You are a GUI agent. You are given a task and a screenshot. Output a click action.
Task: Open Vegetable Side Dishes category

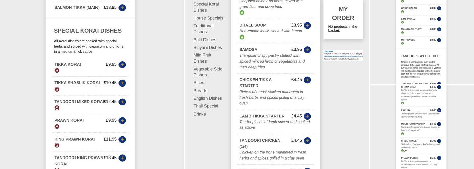pyautogui.click(x=208, y=72)
